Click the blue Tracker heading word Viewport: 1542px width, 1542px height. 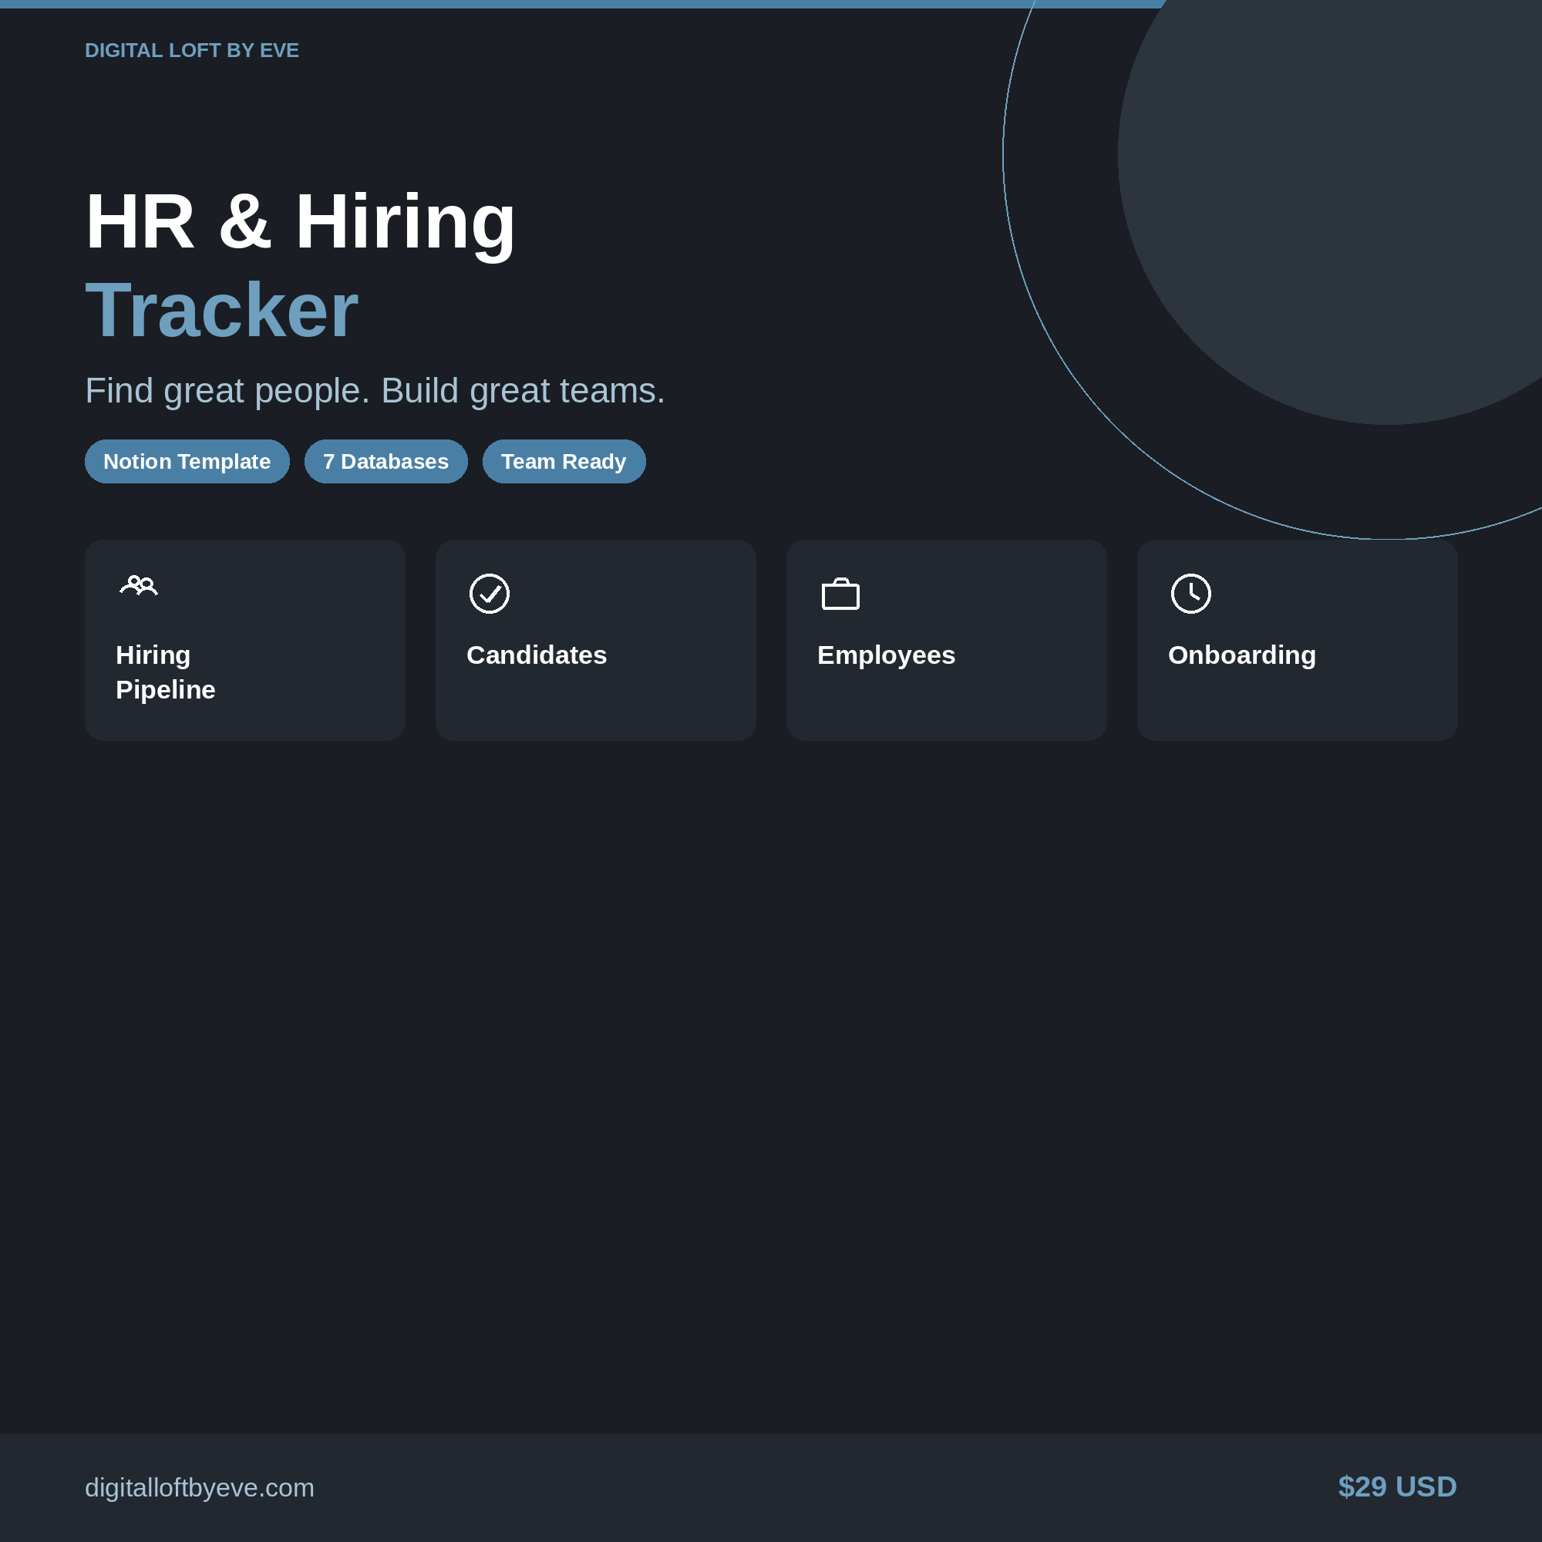[x=222, y=310]
